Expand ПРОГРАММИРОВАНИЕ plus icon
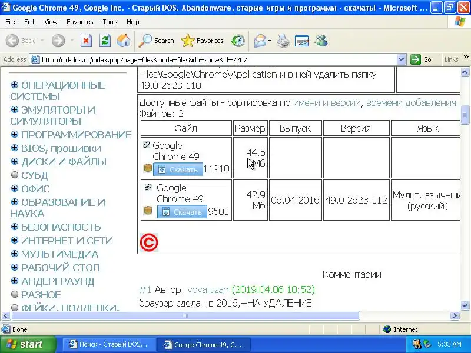Screen dimensions: 471x353 (x=14, y=134)
